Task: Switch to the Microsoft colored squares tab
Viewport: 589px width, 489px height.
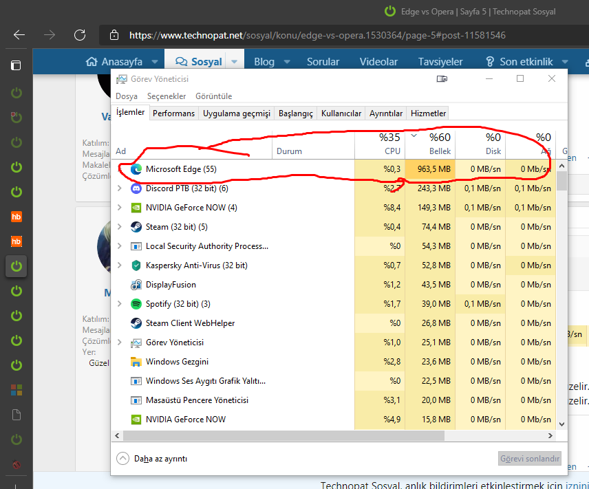Action: [16, 390]
